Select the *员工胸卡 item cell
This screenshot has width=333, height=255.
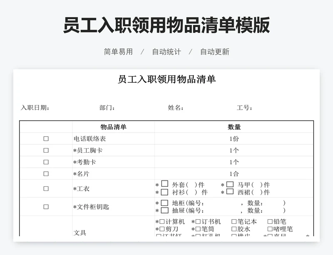point(113,150)
